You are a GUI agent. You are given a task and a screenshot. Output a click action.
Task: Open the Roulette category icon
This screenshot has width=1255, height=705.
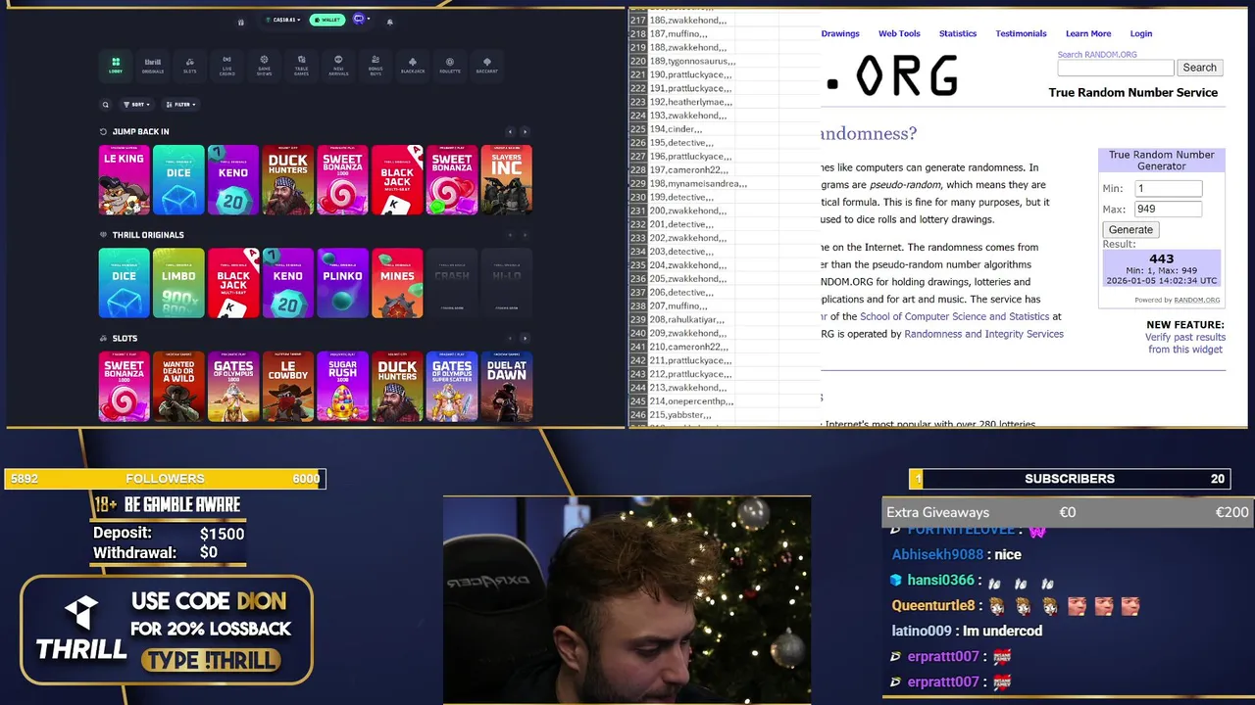coord(450,66)
